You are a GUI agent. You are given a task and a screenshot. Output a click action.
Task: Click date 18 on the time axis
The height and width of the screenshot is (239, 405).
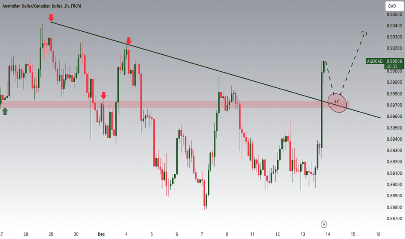click(x=378, y=234)
